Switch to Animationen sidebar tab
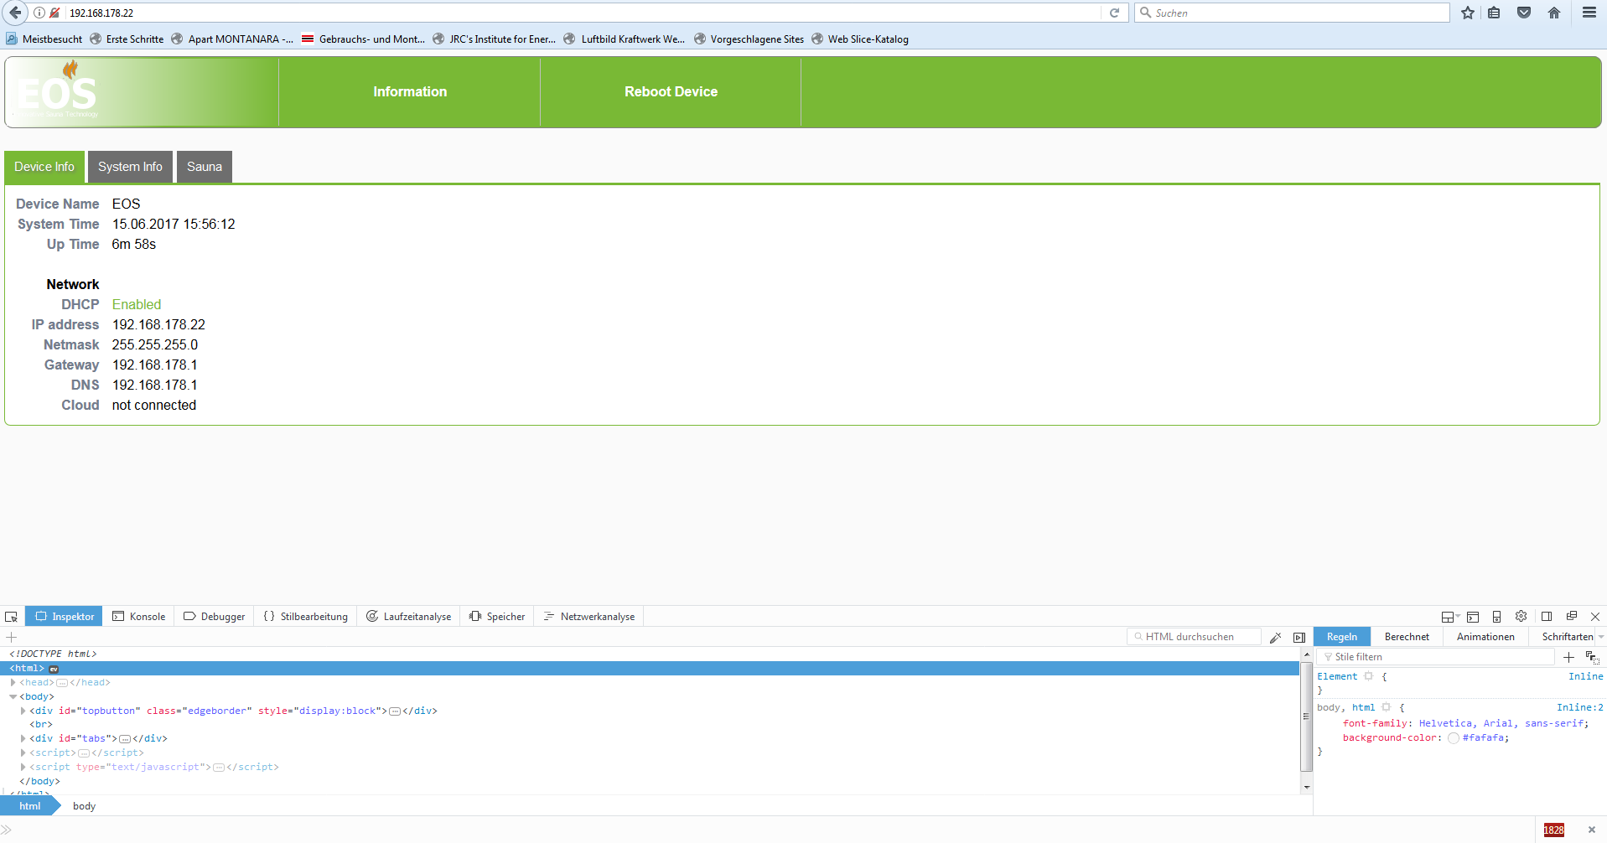This screenshot has width=1607, height=843. tap(1485, 637)
